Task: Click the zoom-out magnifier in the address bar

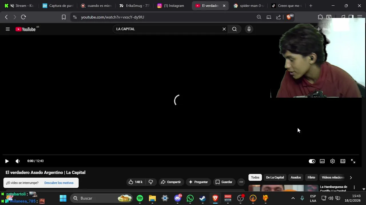Action: point(259,17)
